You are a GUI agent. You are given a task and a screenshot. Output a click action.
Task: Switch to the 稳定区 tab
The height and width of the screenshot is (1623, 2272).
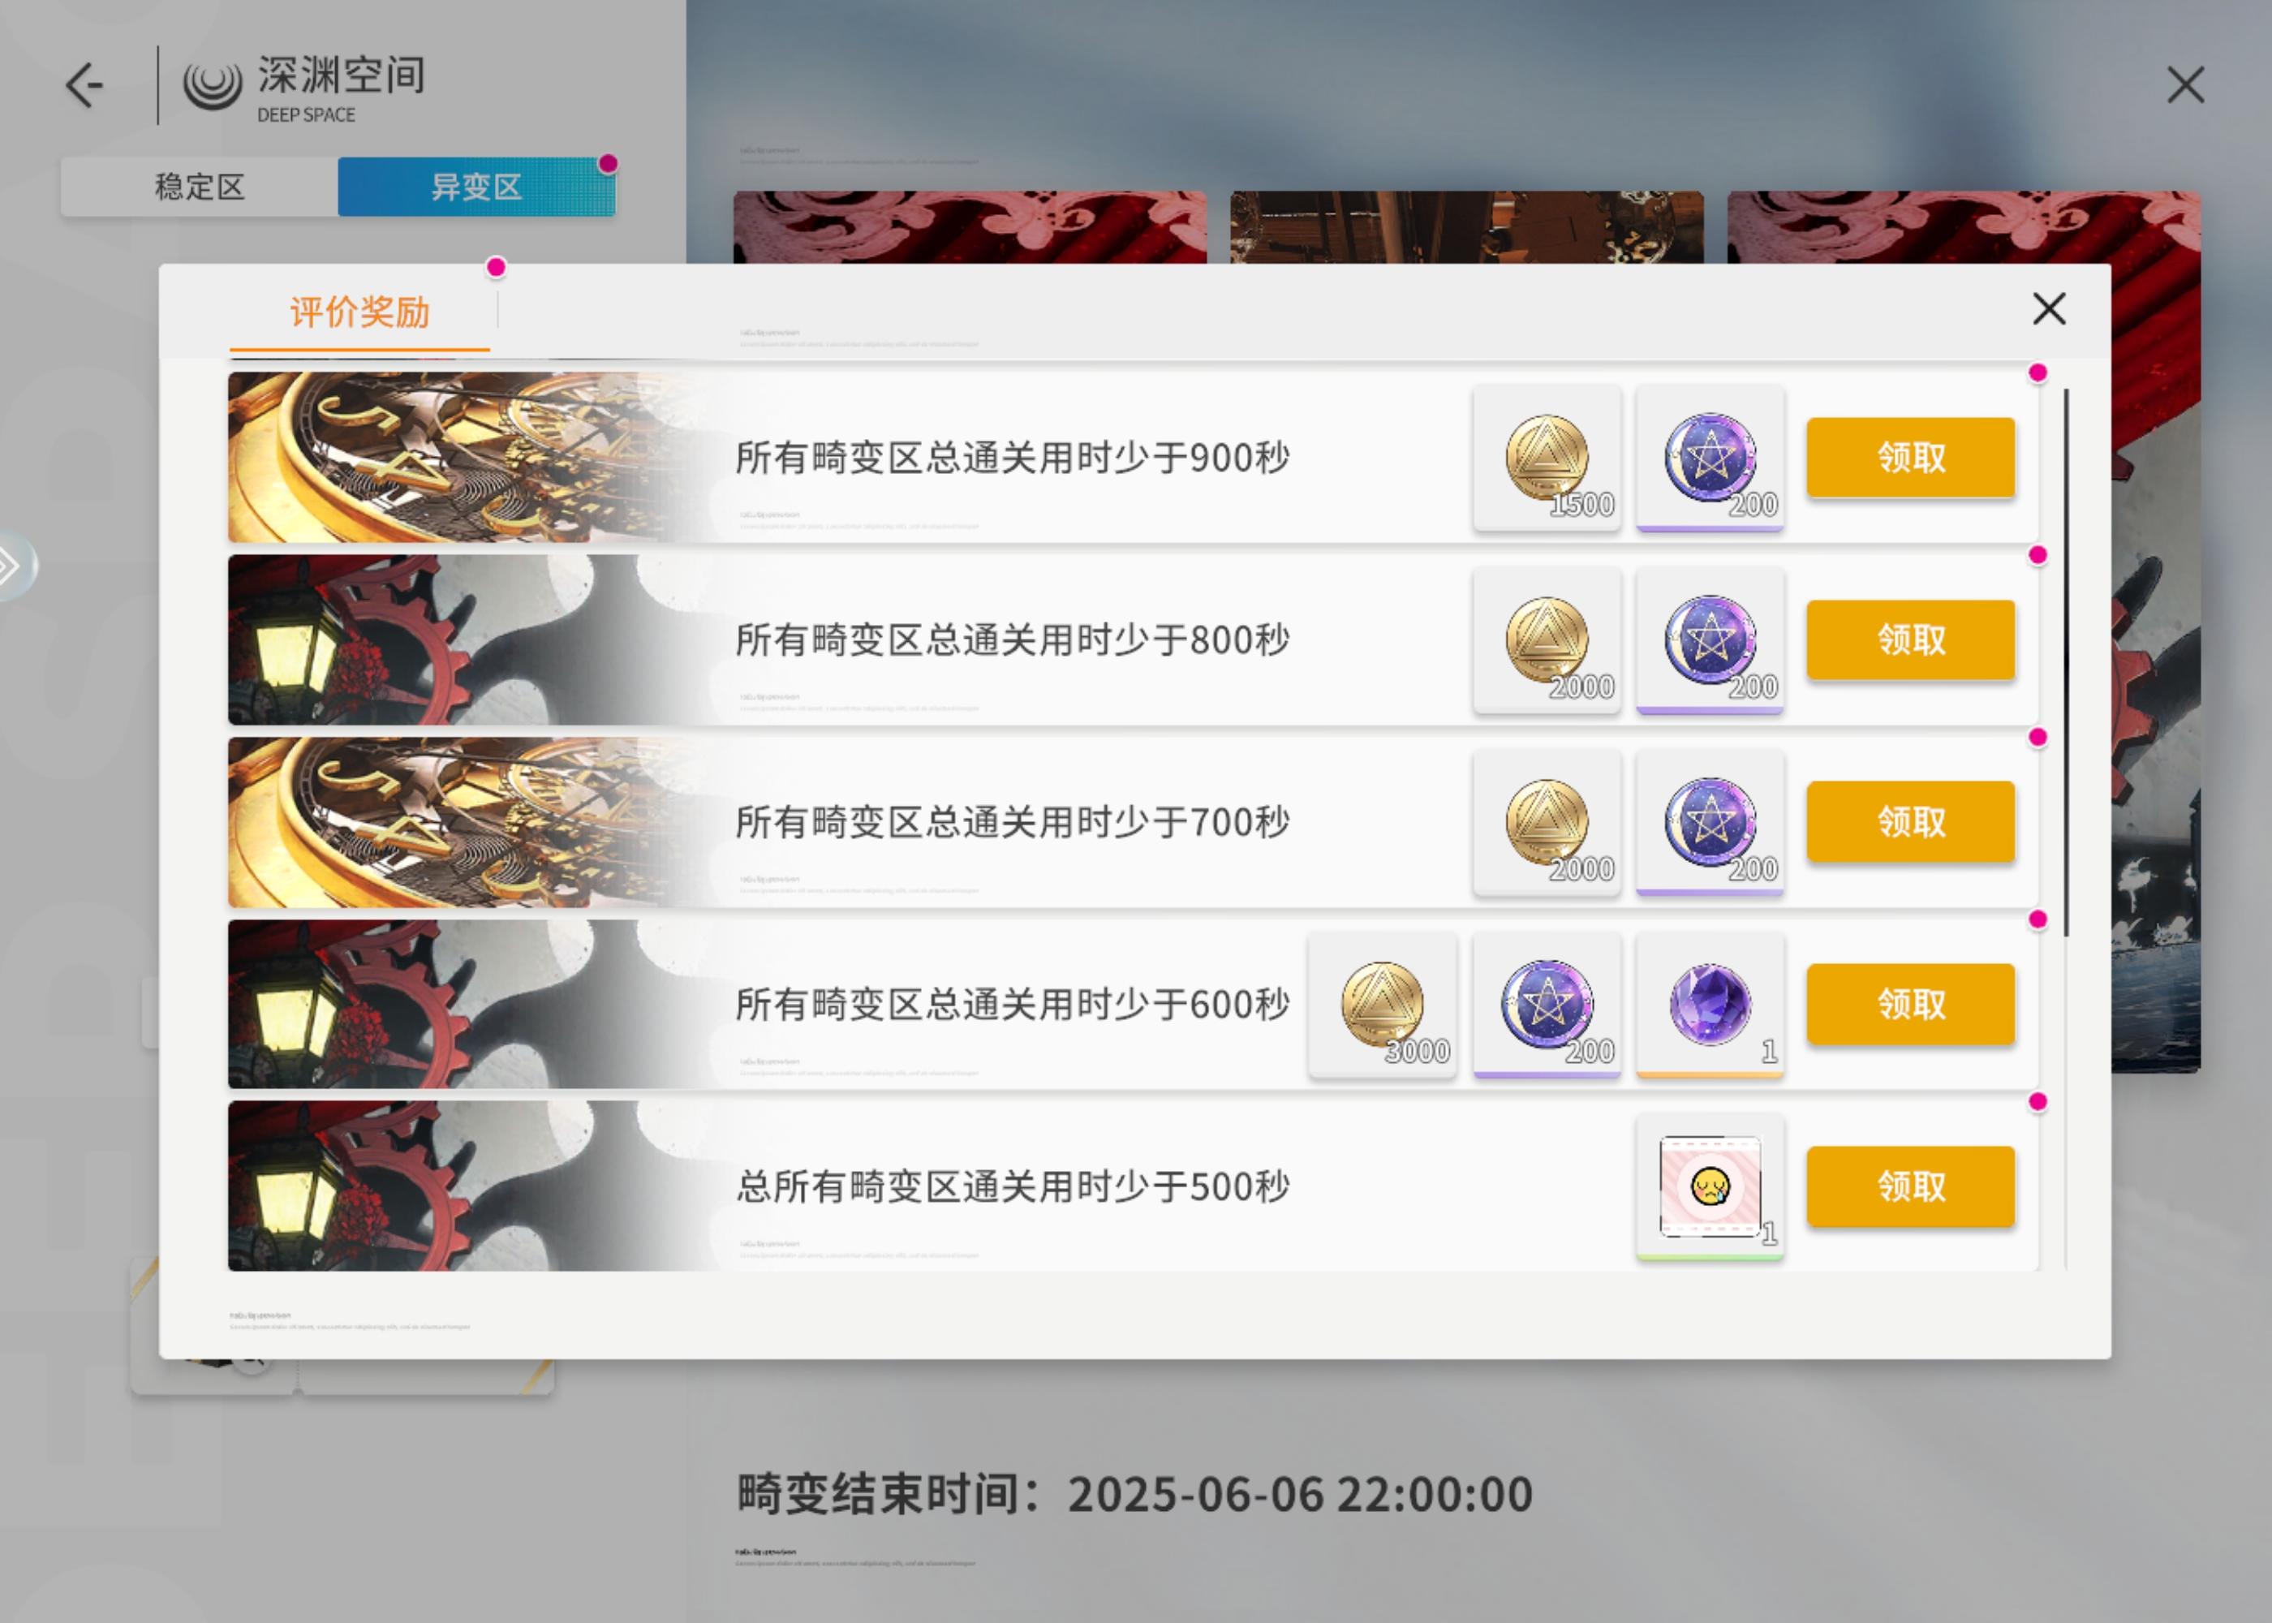[x=199, y=187]
